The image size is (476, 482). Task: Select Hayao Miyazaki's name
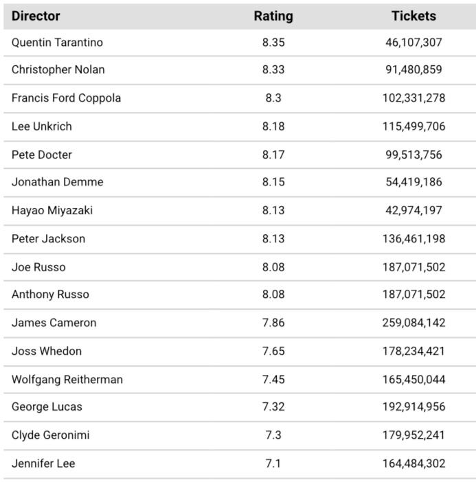pos(52,210)
